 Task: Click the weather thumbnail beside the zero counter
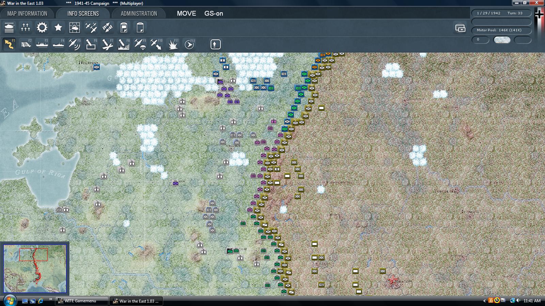pos(502,40)
